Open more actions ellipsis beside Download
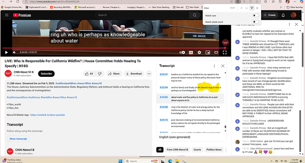The width and height of the screenshot is (305, 163). click(149, 74)
